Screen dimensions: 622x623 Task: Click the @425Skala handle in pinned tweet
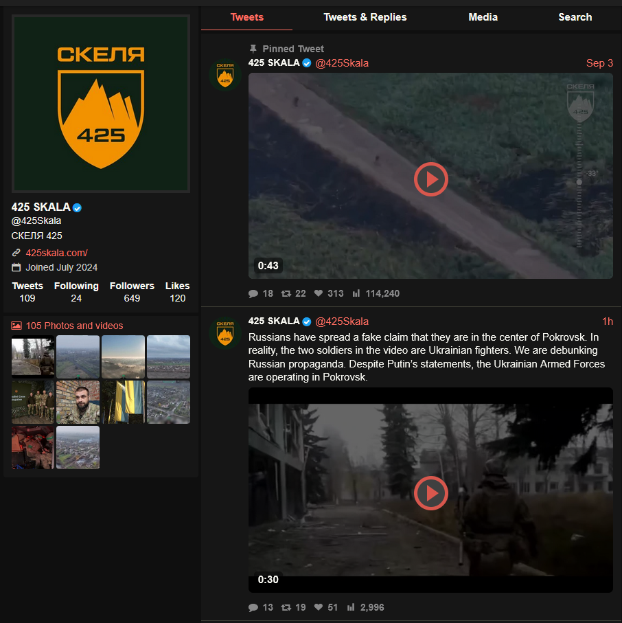tap(342, 63)
